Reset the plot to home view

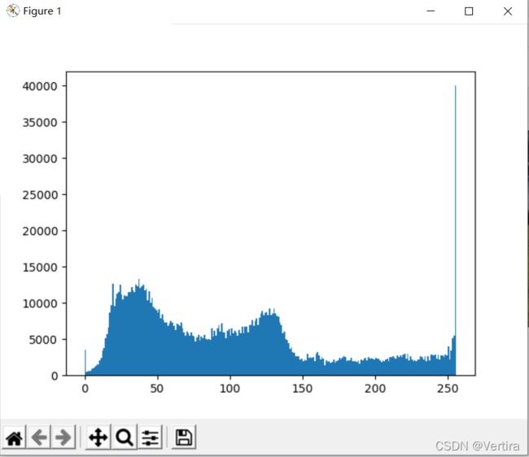(14, 437)
